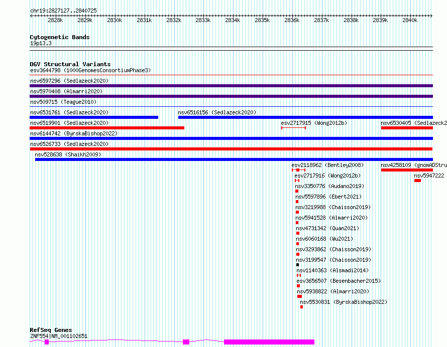Click the nsv4258109 gnomAD variant label
The width and height of the screenshot is (447, 347).
point(414,165)
